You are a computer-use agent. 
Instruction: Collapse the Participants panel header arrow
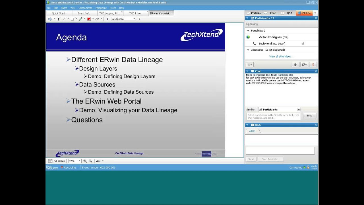coord(247,18)
